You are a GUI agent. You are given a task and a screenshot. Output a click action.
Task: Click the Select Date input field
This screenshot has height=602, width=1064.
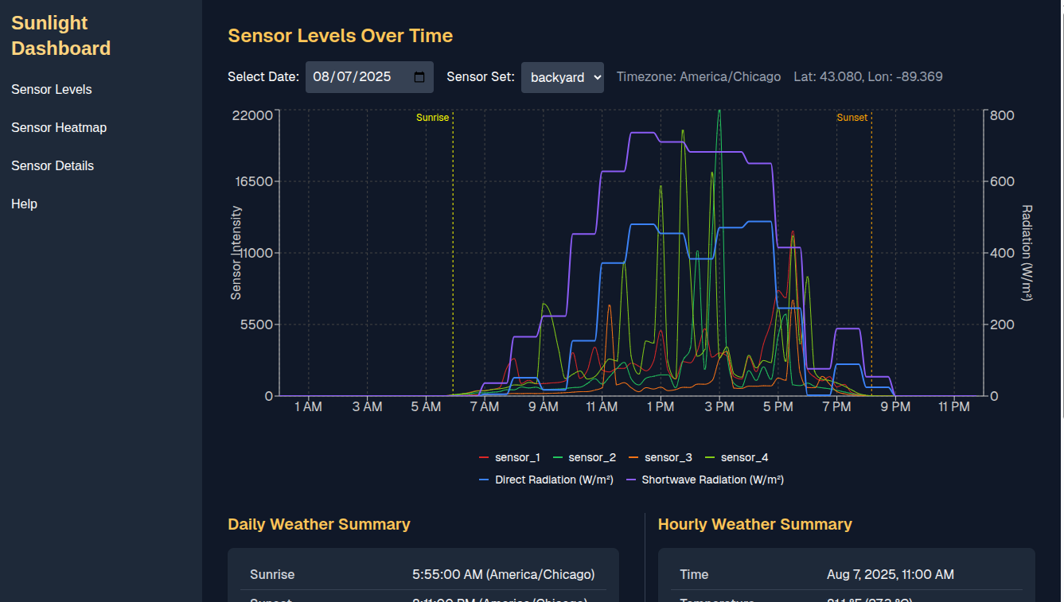coord(369,77)
